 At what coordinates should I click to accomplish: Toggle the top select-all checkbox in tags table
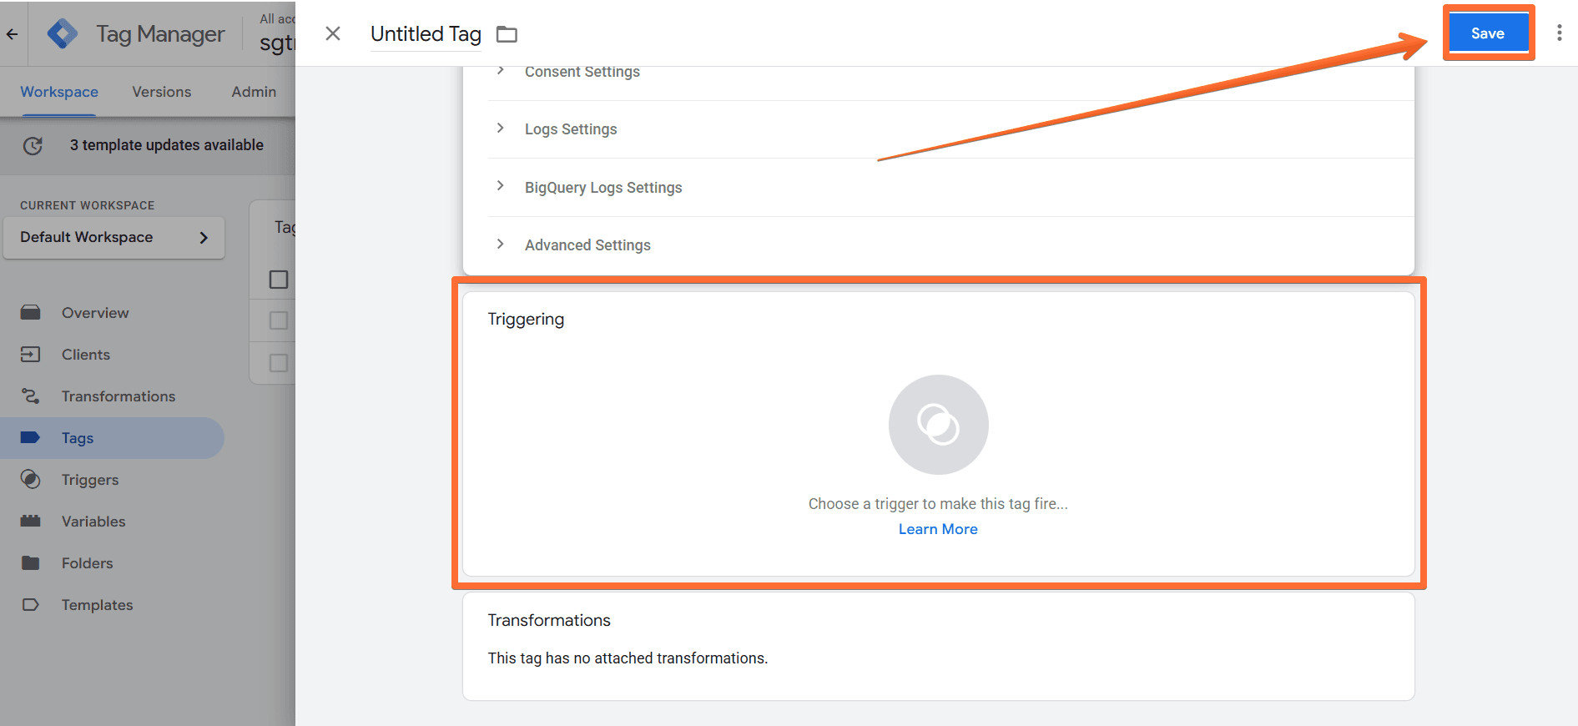(279, 280)
